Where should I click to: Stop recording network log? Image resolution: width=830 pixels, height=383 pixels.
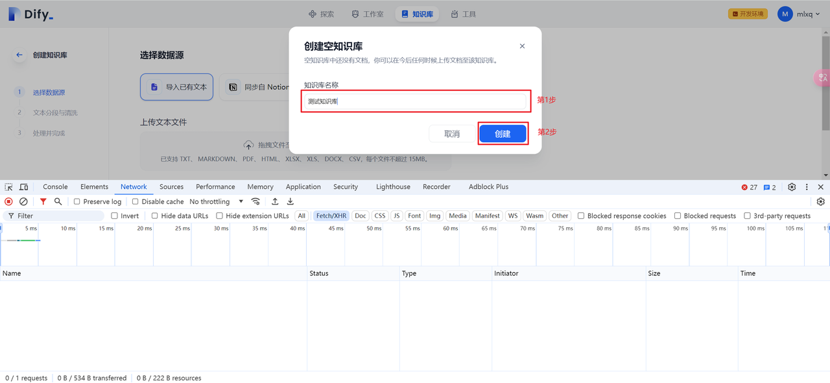(9, 202)
